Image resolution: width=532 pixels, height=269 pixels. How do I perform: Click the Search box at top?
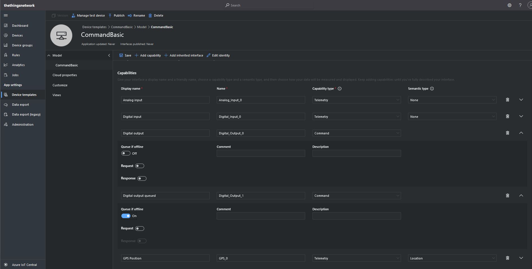(x=269, y=5)
